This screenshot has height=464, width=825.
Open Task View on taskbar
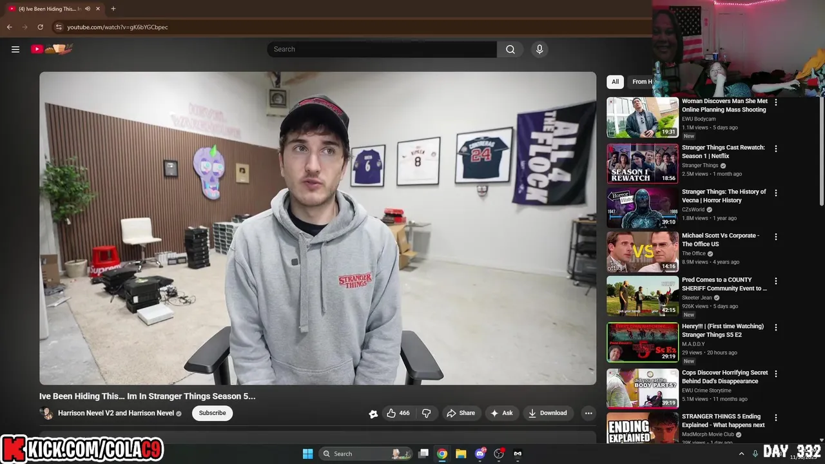pyautogui.click(x=423, y=454)
